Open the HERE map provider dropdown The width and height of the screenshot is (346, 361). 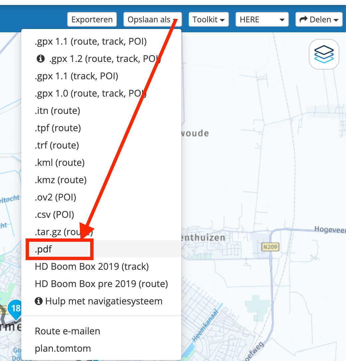coord(262,19)
